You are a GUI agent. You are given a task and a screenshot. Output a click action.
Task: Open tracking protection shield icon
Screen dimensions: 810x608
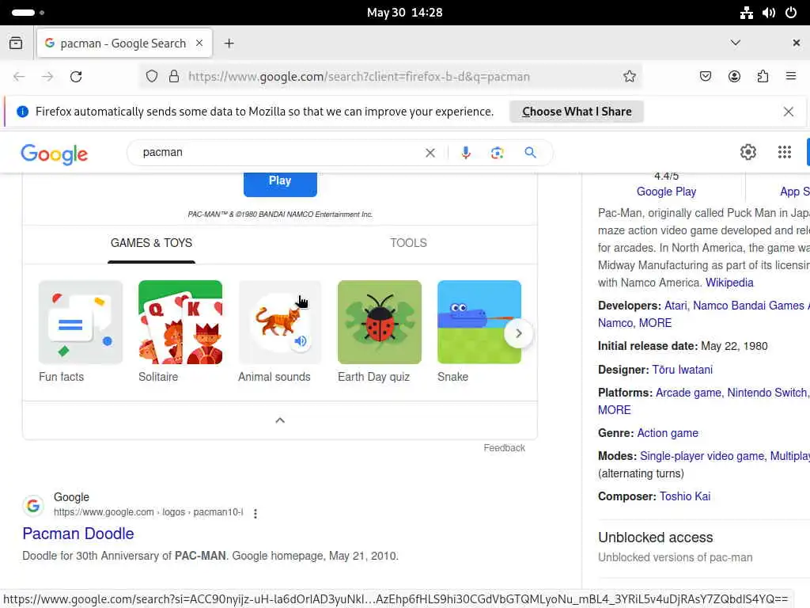[151, 77]
